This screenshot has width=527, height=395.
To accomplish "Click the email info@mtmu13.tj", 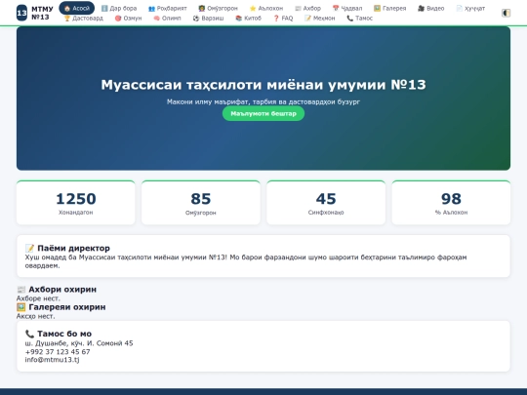I will click(x=52, y=360).
